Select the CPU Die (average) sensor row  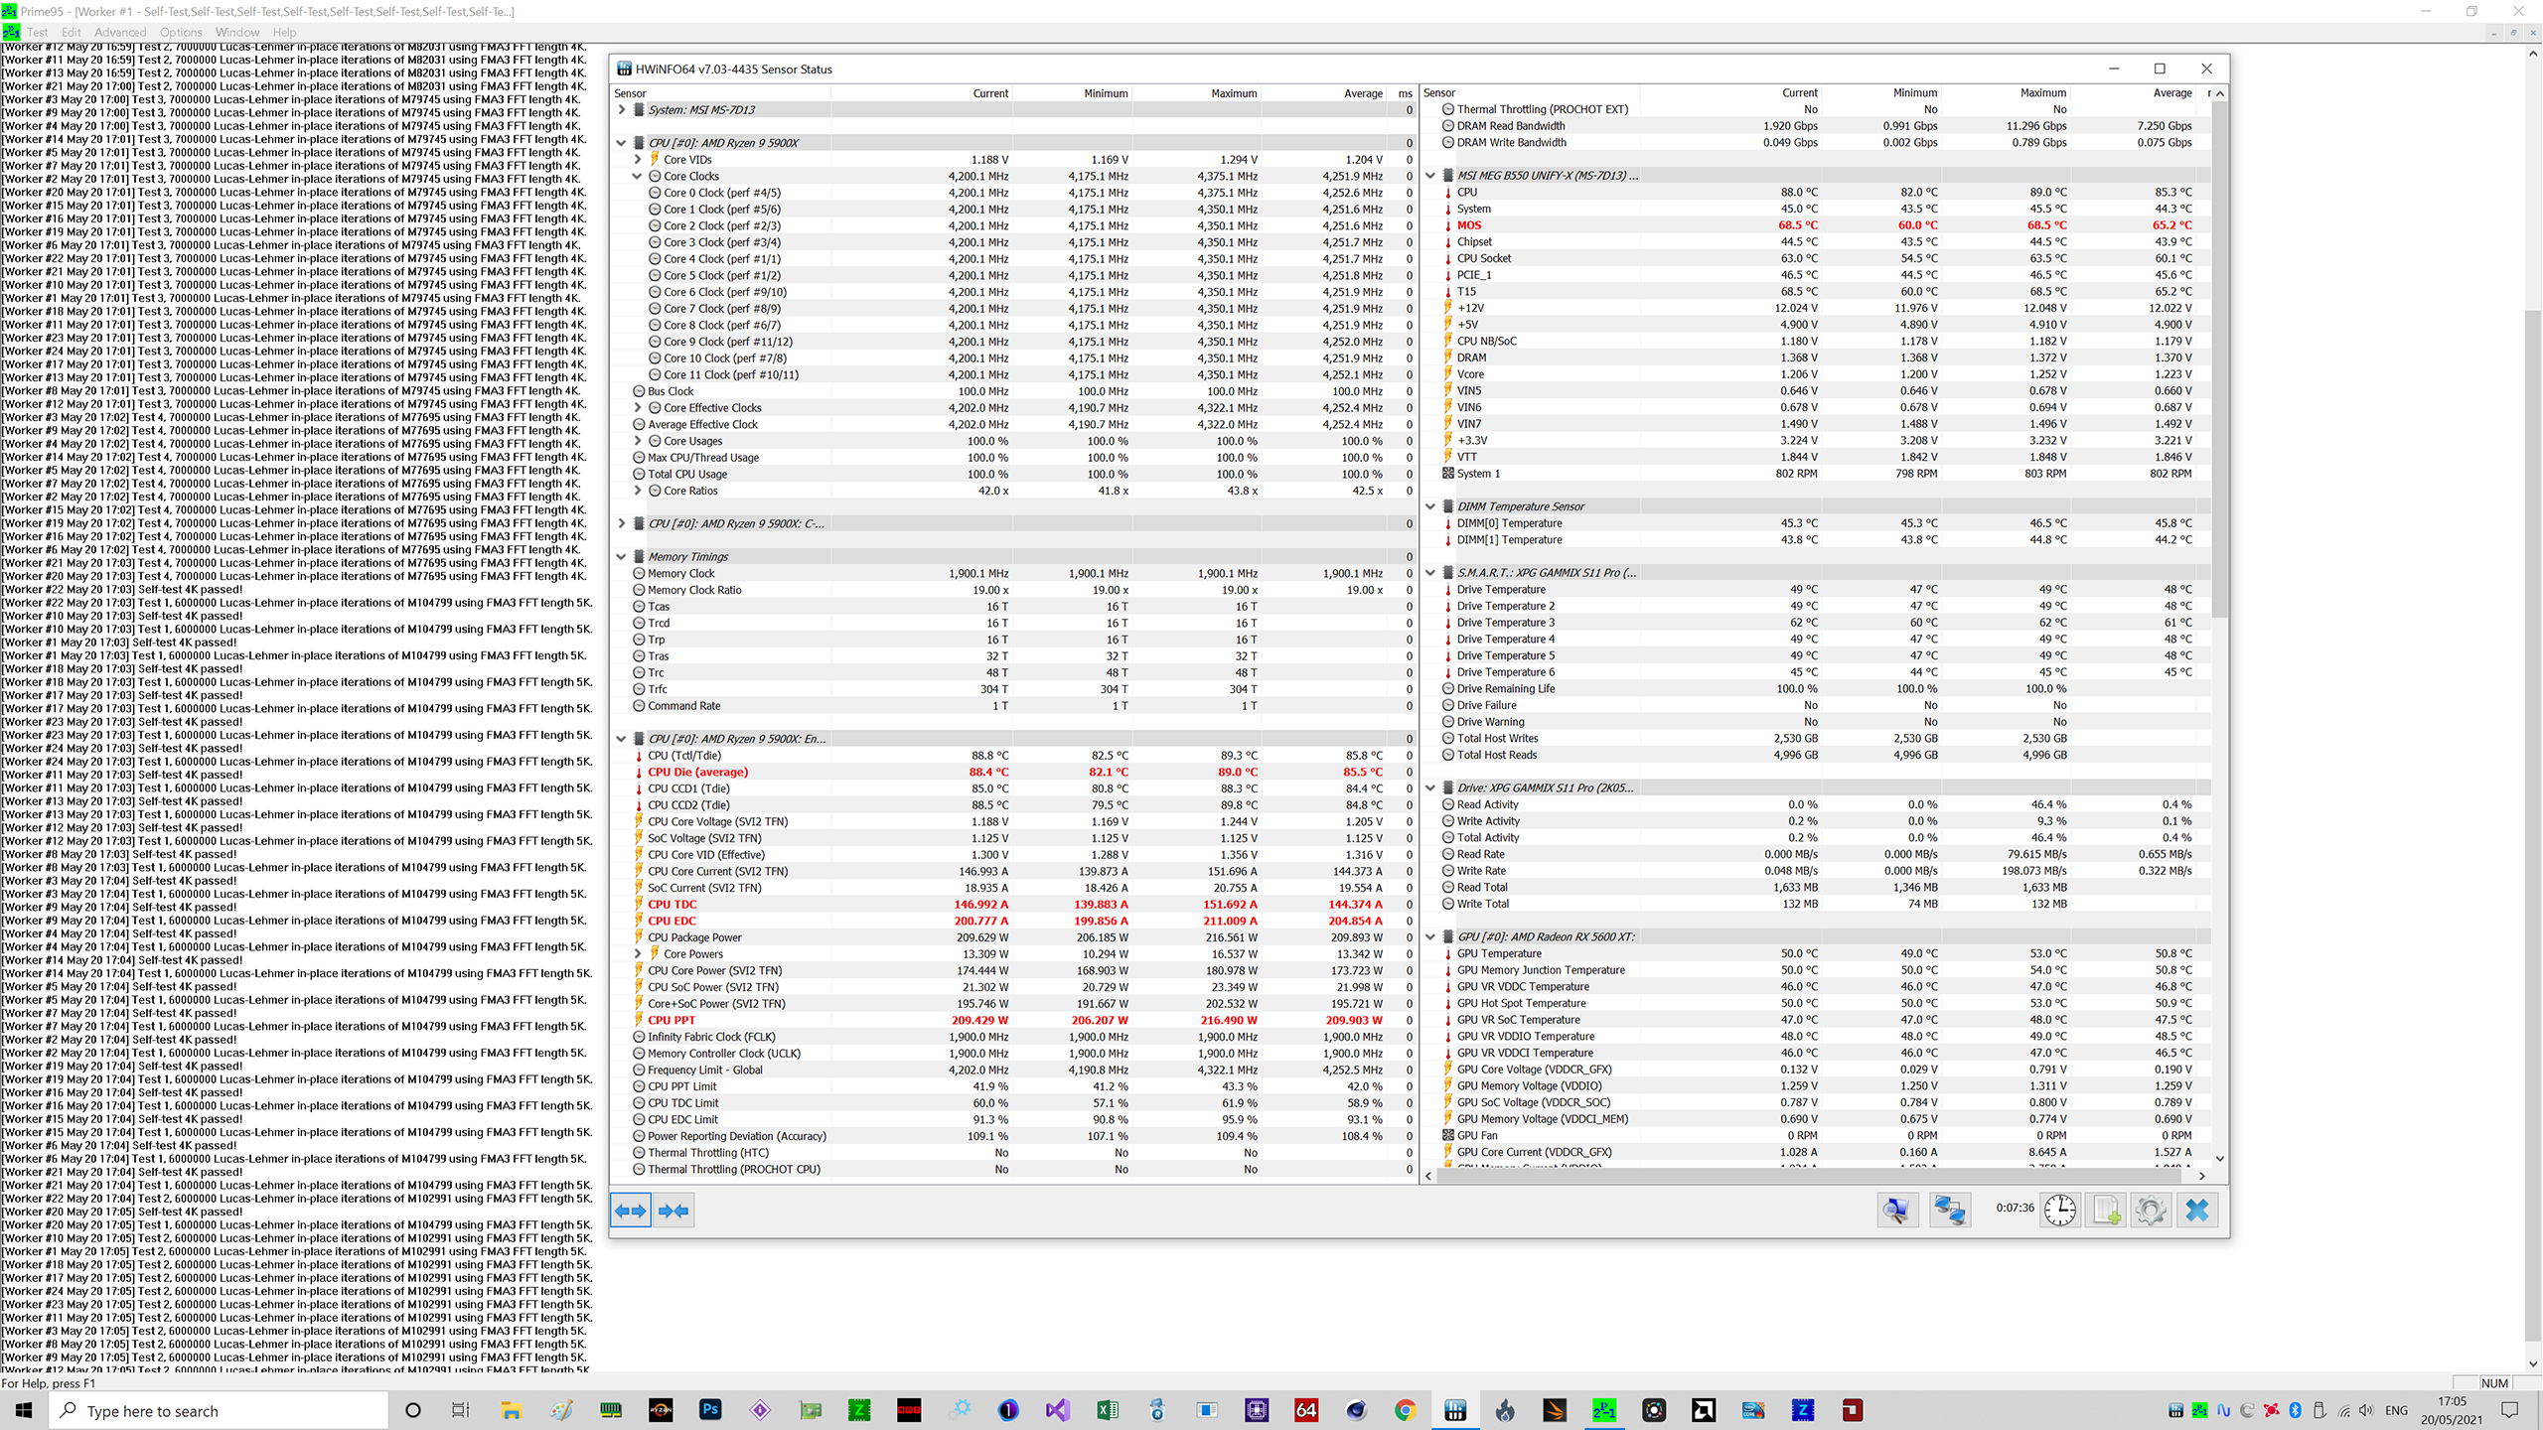[697, 772]
